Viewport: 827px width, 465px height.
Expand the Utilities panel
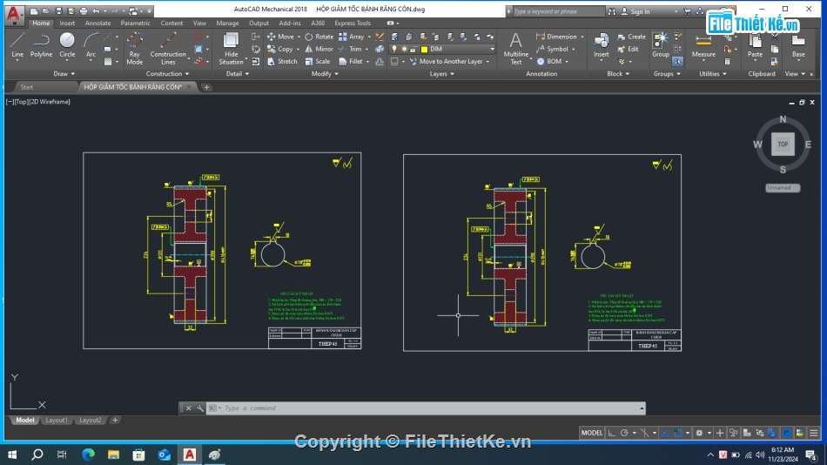coord(713,74)
